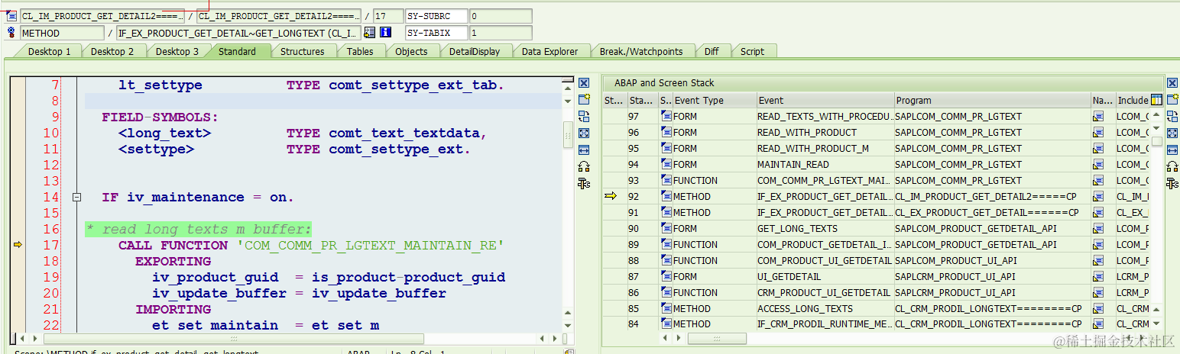Screen dimensions: 1180x354
Task: Open Services of the Tool headset icon for editor
Action: 584,166
